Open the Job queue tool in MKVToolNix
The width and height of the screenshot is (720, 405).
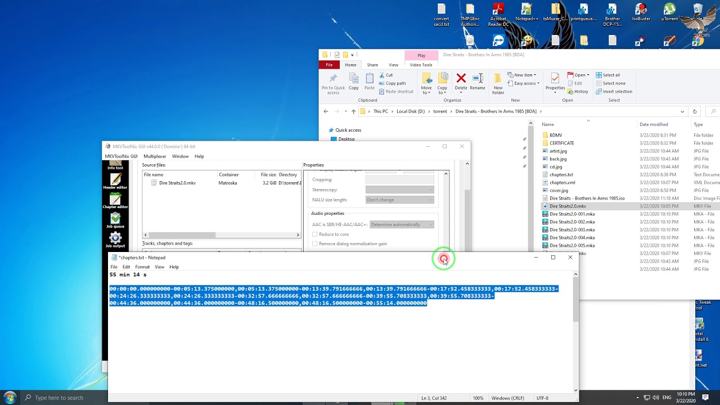115,220
